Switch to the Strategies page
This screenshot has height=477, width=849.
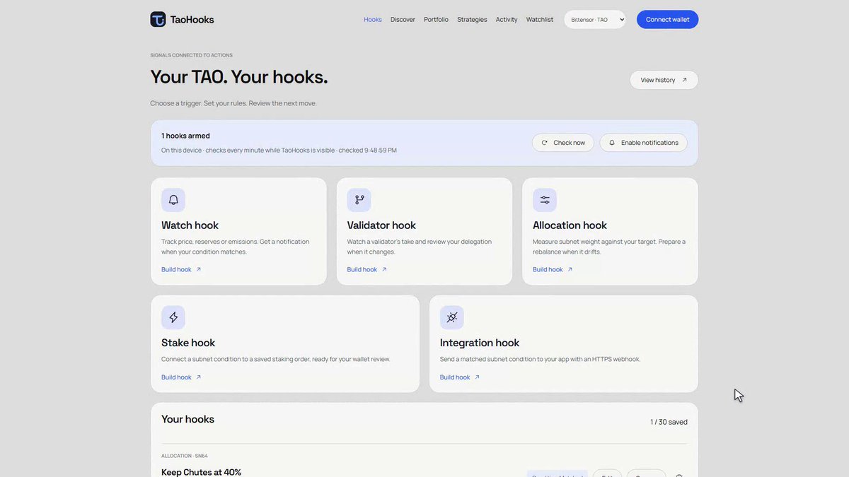click(x=472, y=20)
